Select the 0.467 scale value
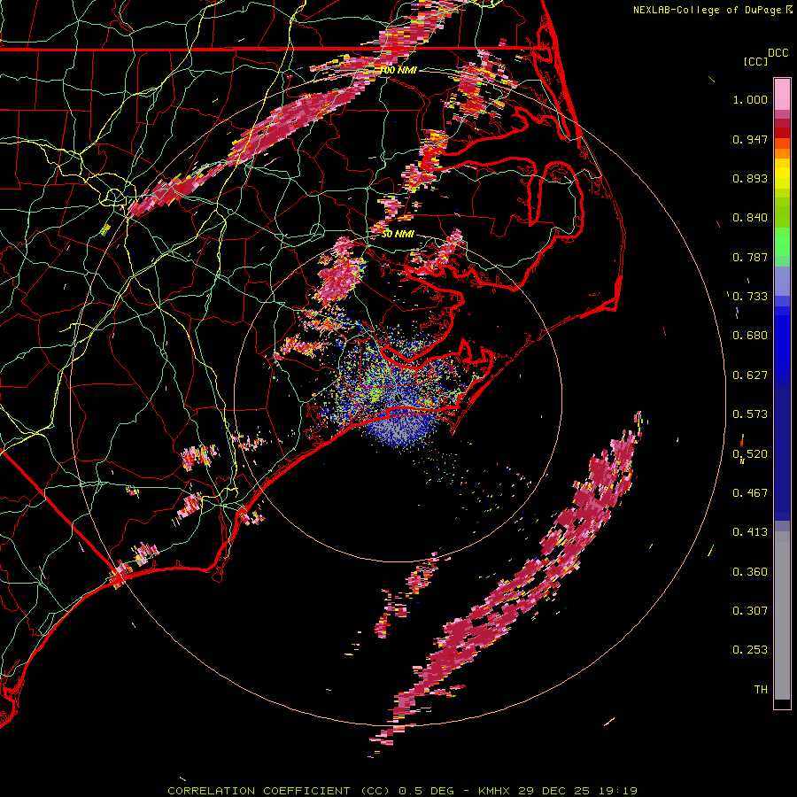 point(750,493)
